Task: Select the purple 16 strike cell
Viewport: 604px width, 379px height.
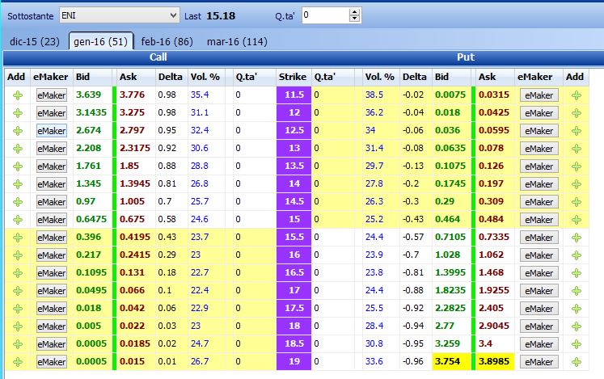Action: point(294,255)
